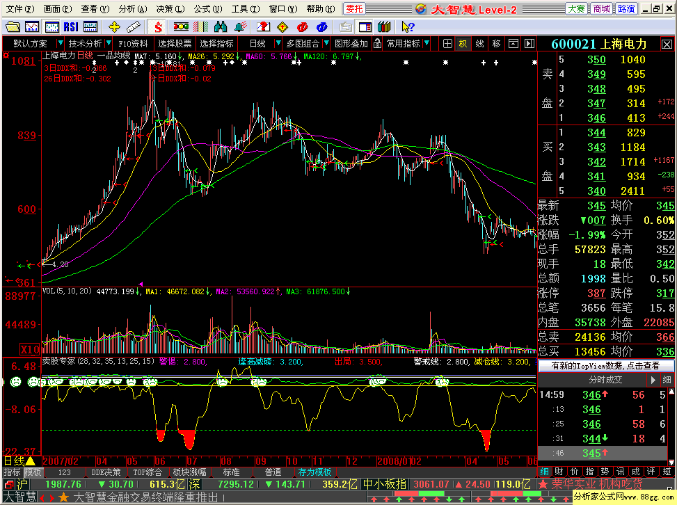The width and height of the screenshot is (677, 505).
Task: Select the 财 tab in the right panel
Action: [x=559, y=472]
